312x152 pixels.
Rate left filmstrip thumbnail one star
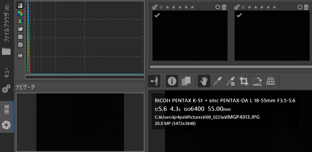167,7
